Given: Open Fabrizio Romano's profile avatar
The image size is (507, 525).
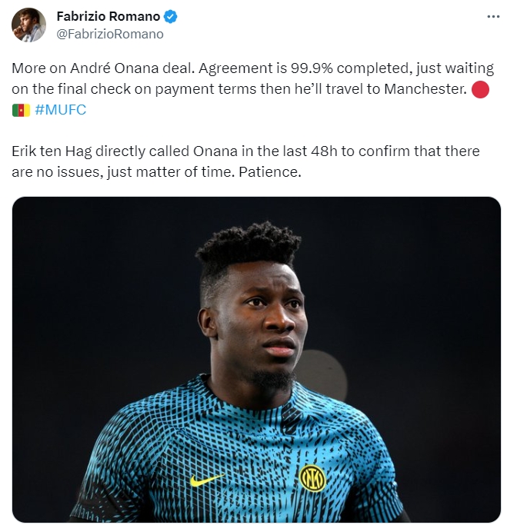Looking at the screenshot, I should point(28,25).
